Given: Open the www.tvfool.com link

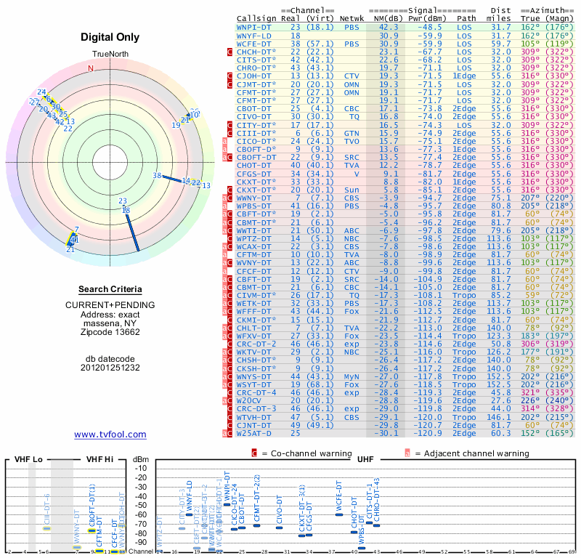Looking at the screenshot, I should [110, 434].
